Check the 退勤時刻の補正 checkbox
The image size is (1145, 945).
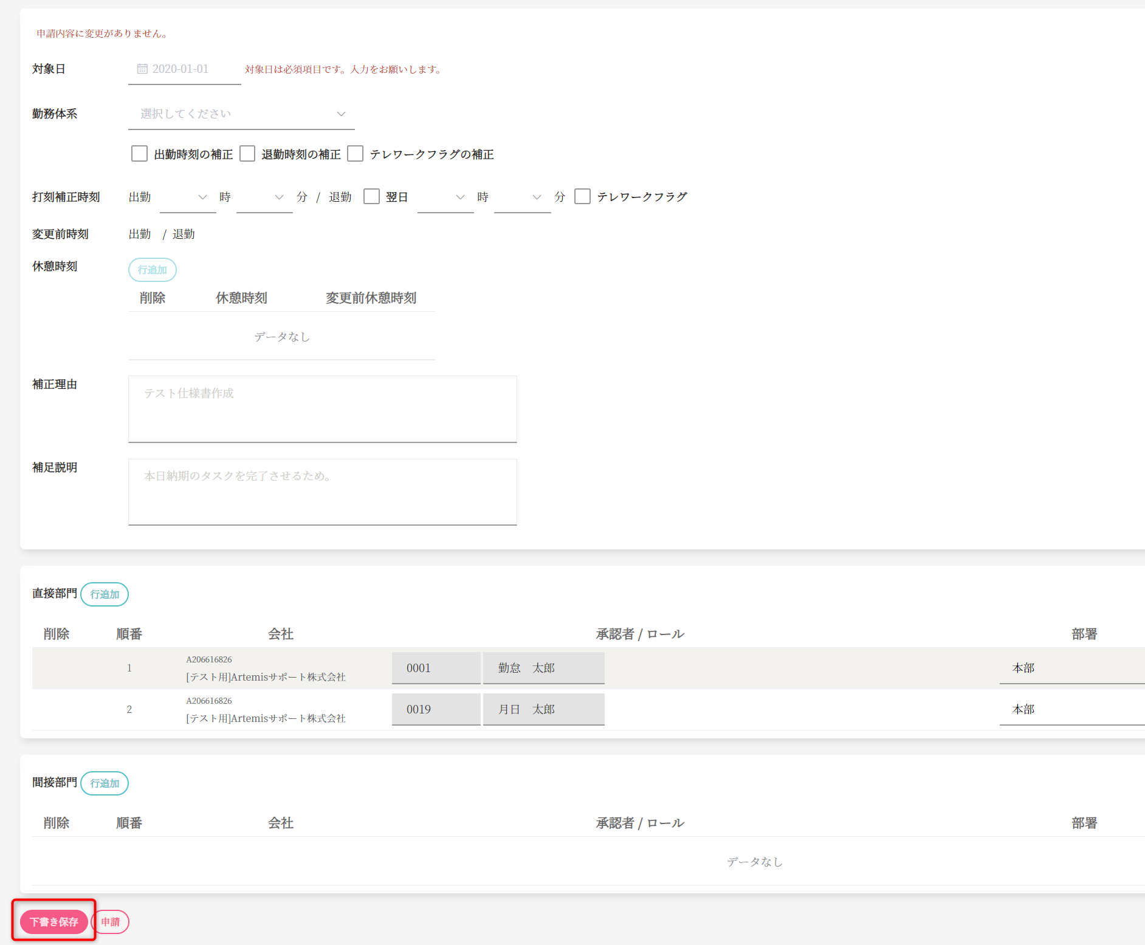[x=247, y=154]
